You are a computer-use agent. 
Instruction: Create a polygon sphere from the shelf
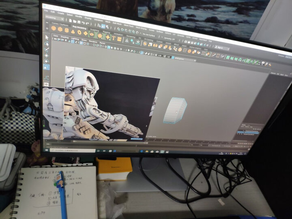click(x=54, y=28)
